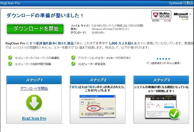Click the ファイル サイズ: label
This screenshot has height=132, width=194.
80,26
